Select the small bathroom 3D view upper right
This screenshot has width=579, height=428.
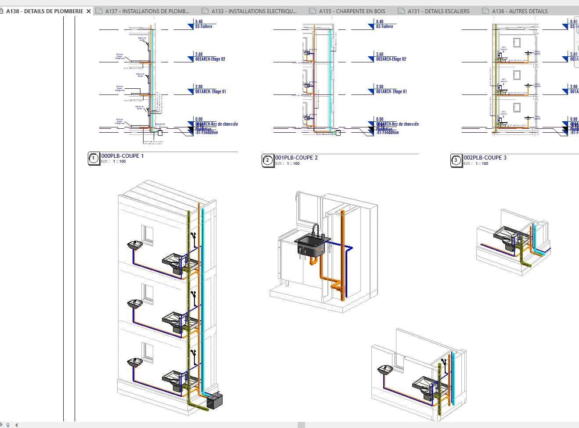[514, 242]
